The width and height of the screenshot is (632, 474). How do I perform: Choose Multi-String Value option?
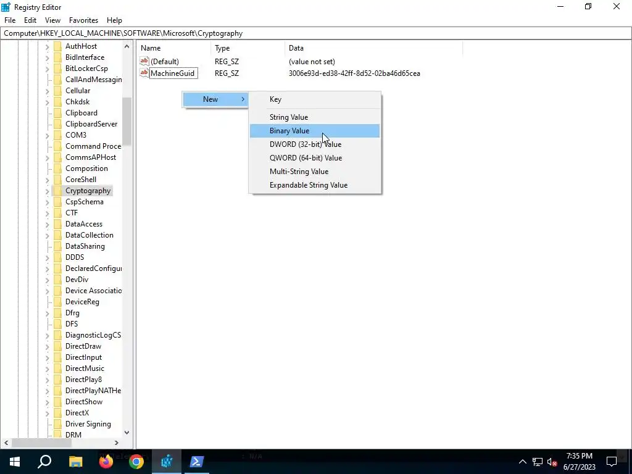pos(314,172)
